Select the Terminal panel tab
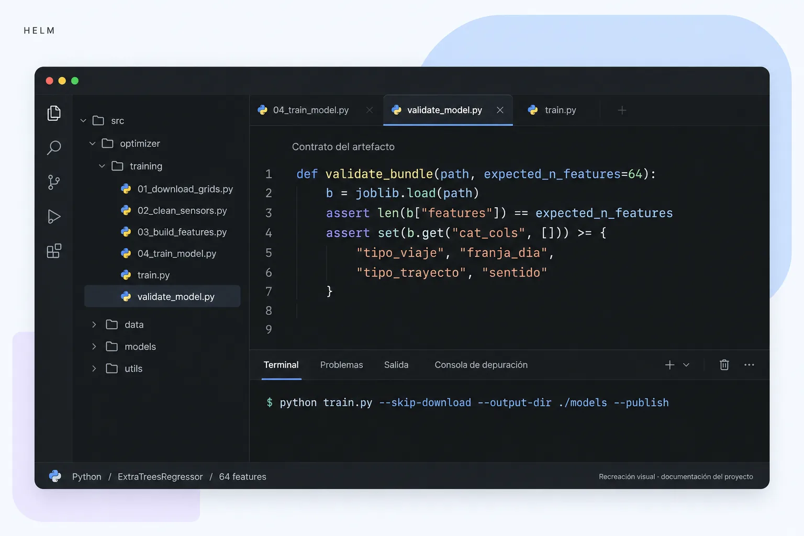The width and height of the screenshot is (804, 536). tap(281, 365)
